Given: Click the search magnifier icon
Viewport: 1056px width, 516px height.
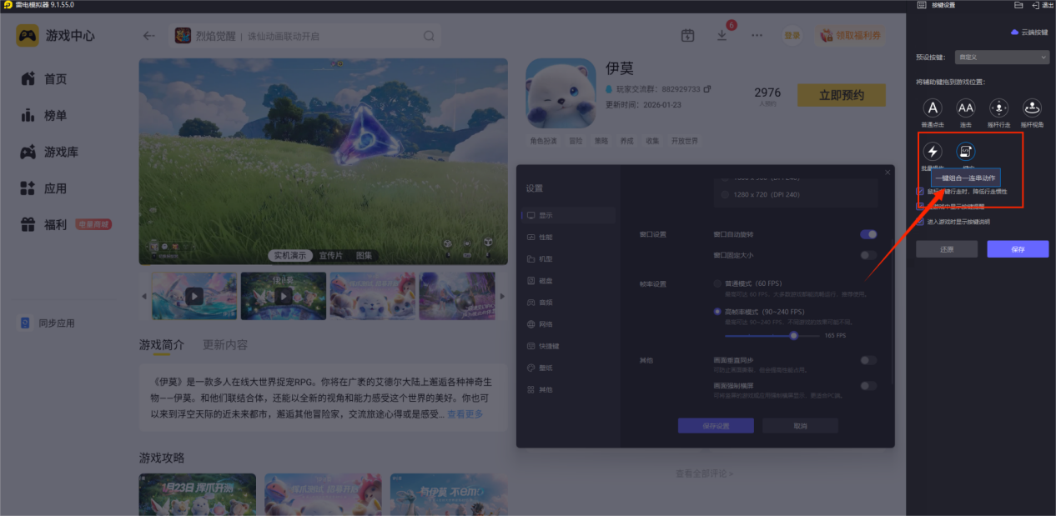Looking at the screenshot, I should (429, 36).
